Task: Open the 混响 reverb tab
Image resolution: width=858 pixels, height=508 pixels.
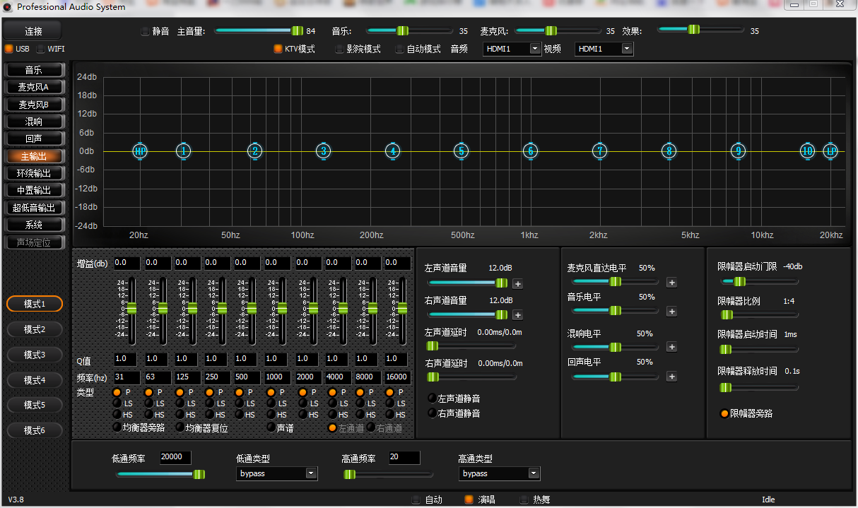Action: coord(34,122)
